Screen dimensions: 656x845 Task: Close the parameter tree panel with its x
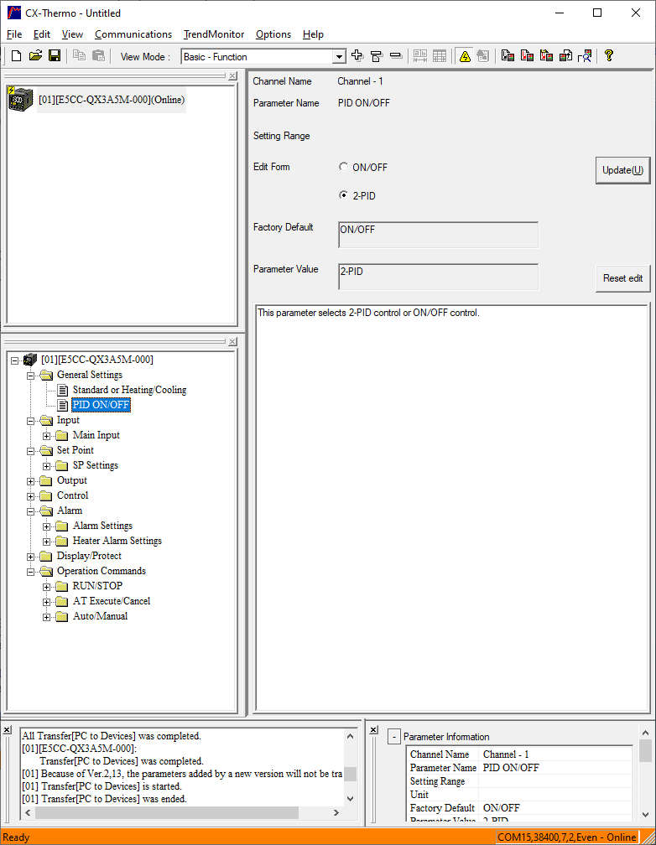[x=232, y=342]
